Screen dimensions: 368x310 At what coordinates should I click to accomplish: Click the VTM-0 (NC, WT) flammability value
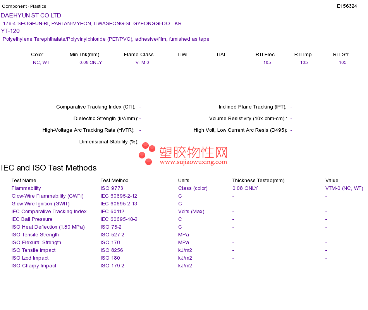344,188
